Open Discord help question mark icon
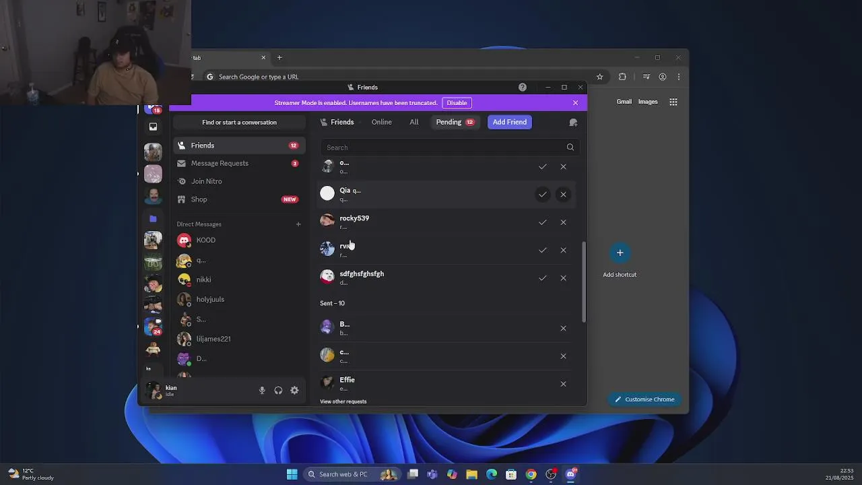 click(x=523, y=87)
